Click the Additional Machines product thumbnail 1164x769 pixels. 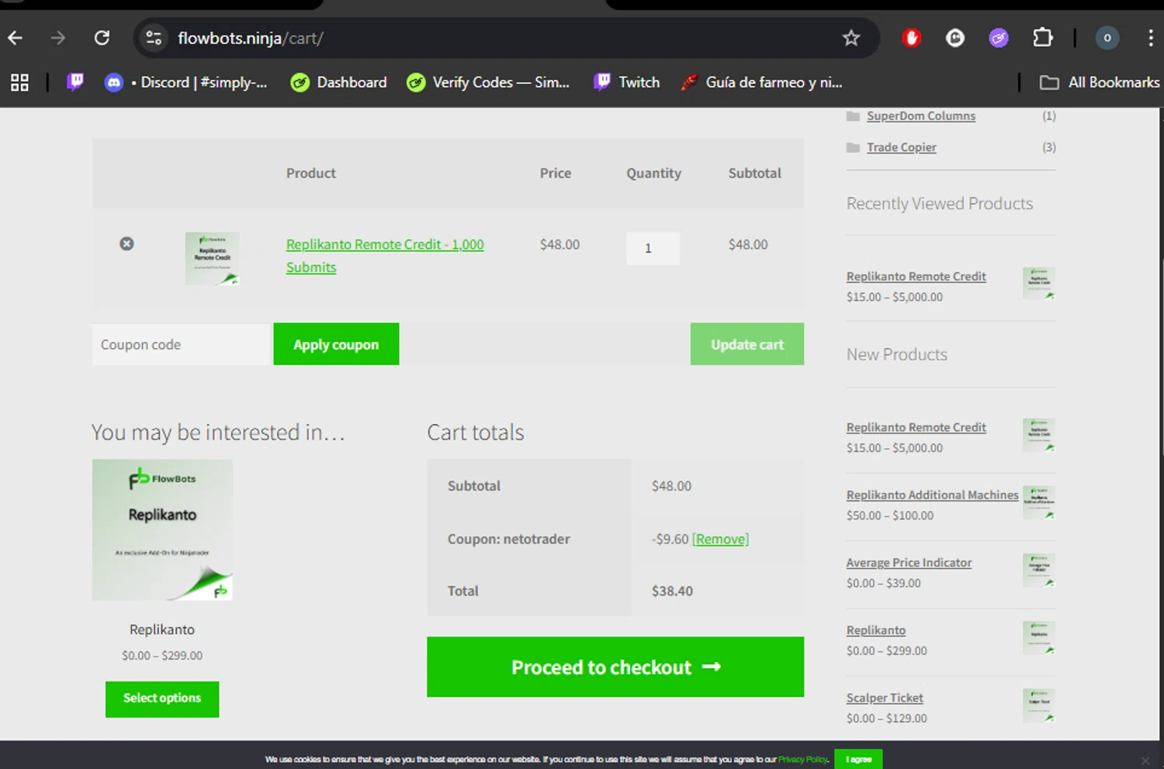(1039, 502)
